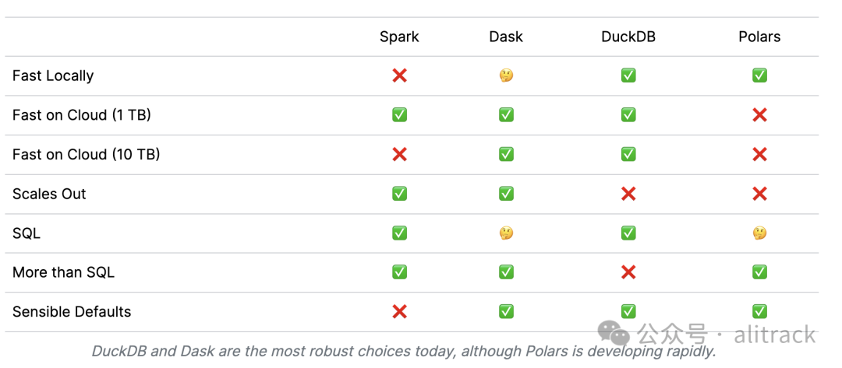Click the thinking emoji for Polars SQL

[x=759, y=233]
